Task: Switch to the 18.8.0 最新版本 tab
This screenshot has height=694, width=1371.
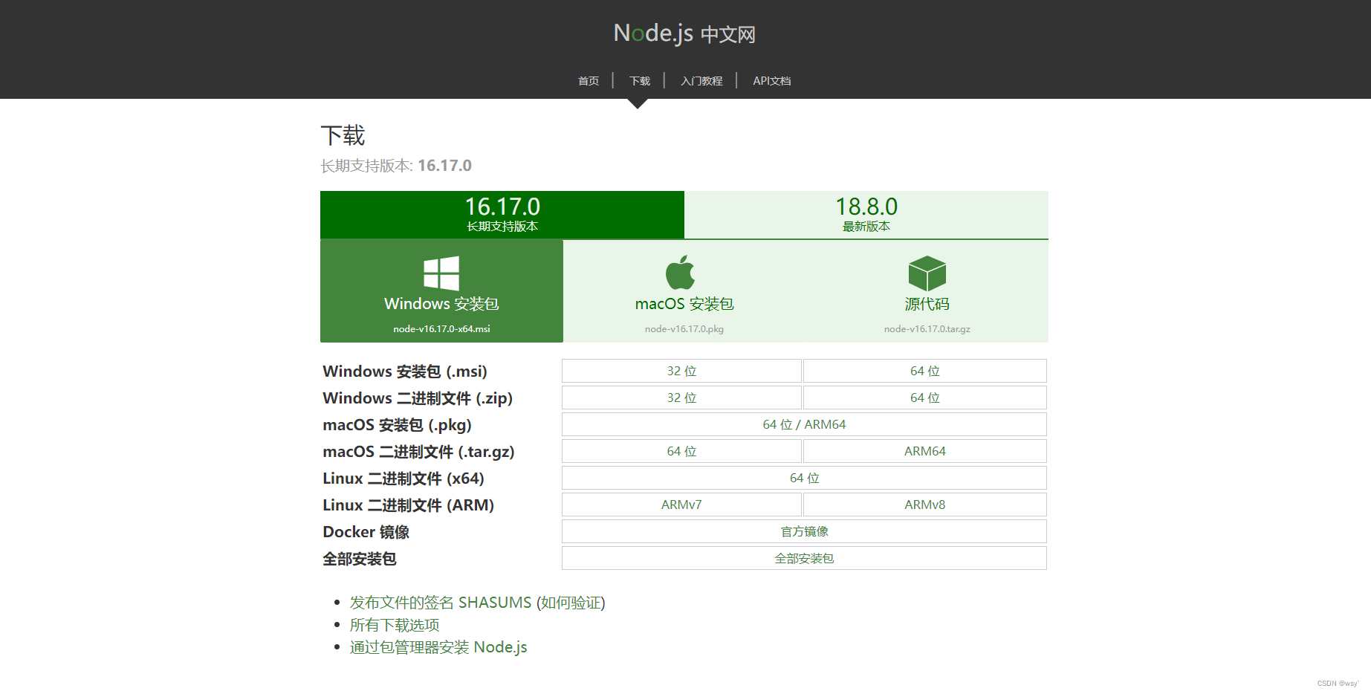Action: pos(866,215)
